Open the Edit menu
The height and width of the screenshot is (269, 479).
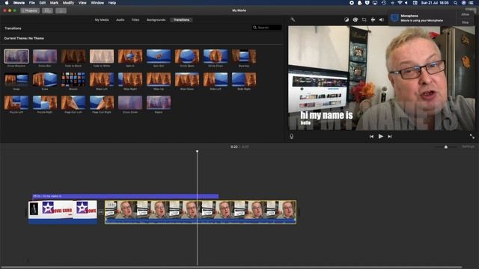pyautogui.click(x=43, y=3)
